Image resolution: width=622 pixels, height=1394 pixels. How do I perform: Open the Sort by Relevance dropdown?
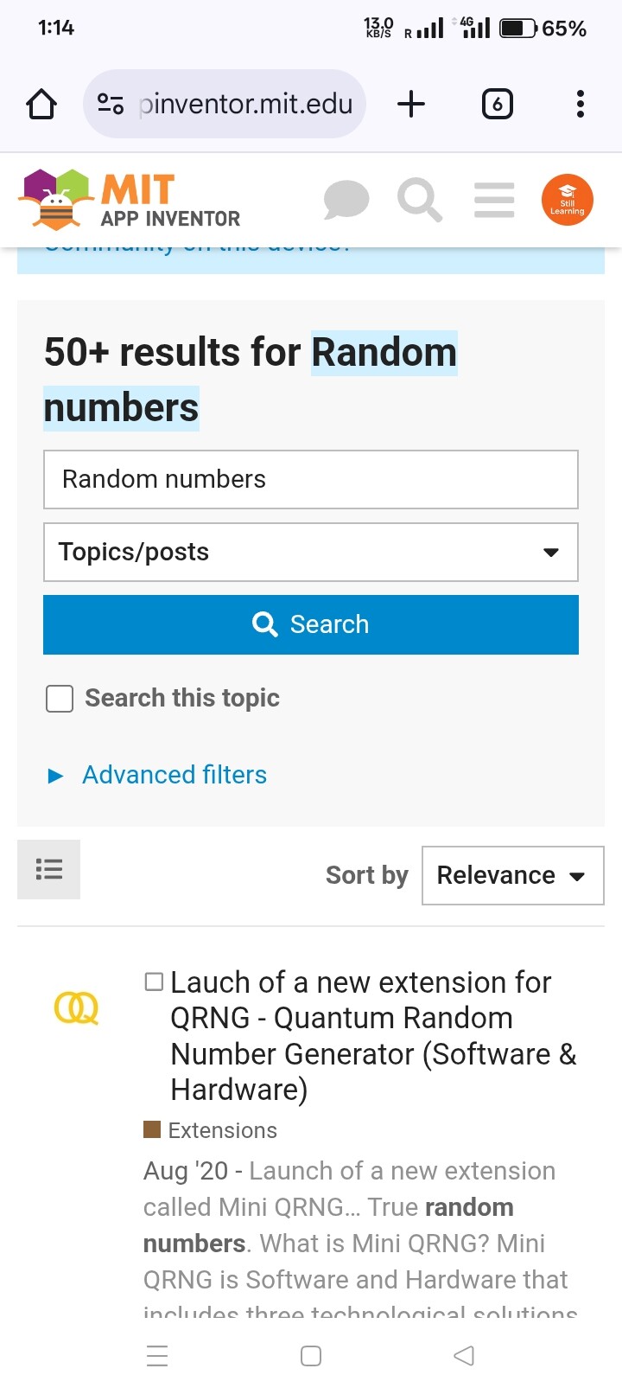coord(512,876)
